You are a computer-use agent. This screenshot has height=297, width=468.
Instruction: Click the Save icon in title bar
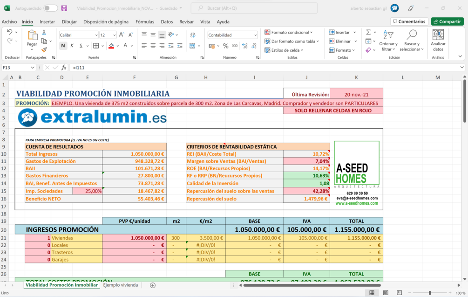pos(64,8)
